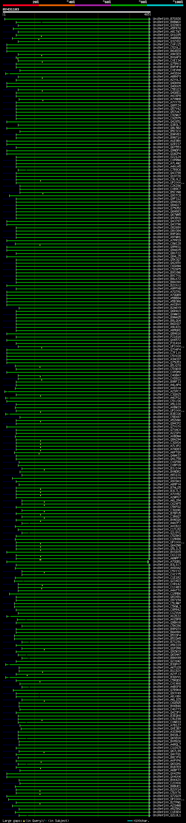
Task: Select hit label UniRef100_B9RFI3
Action: point(167,382)
